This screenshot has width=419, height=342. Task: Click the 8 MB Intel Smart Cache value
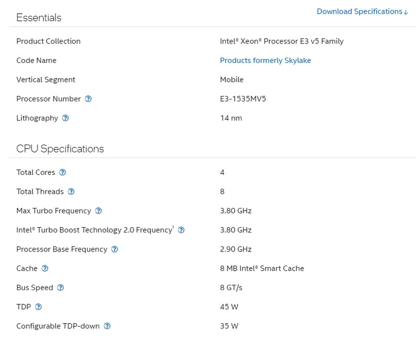(x=262, y=268)
